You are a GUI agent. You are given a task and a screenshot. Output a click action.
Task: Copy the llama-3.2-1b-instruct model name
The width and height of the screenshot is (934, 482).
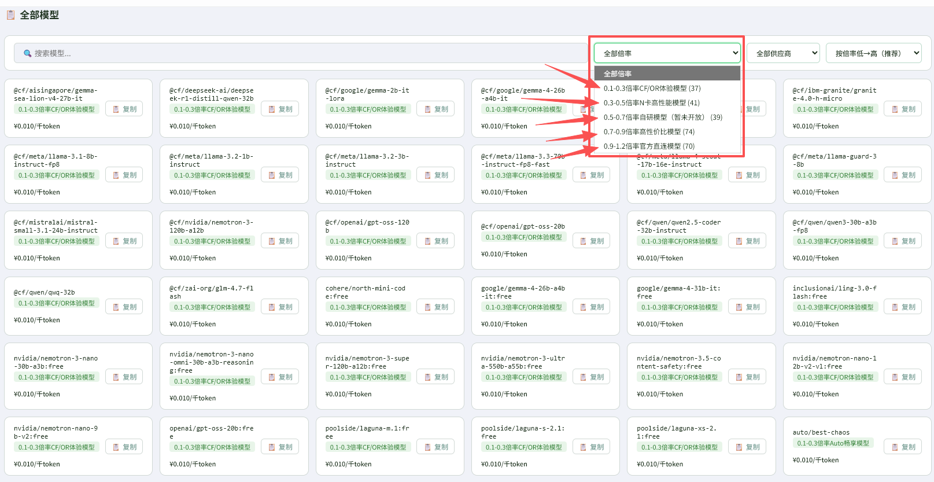[280, 175]
